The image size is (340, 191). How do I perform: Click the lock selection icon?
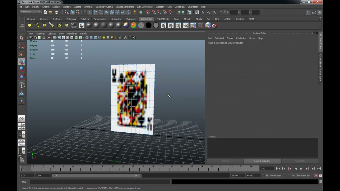coord(135,12)
